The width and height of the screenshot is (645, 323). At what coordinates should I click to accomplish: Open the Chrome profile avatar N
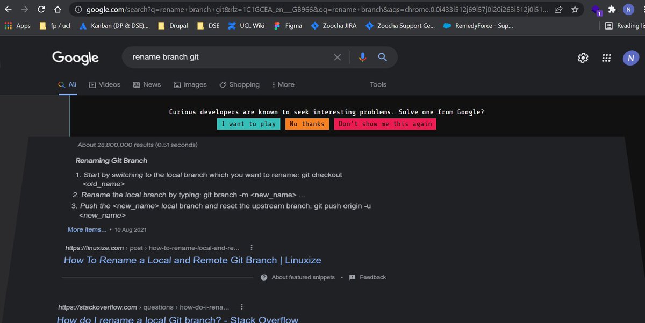[628, 9]
